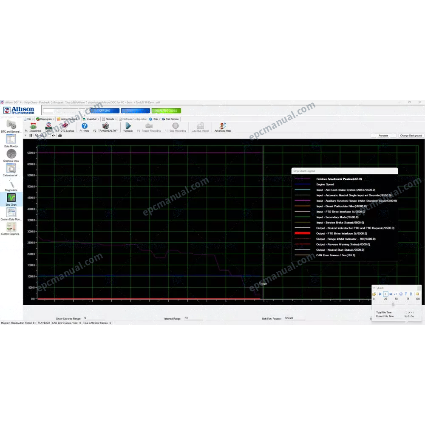
Task: Click the F4 - Disconnect toolbar icon
Action: pyautogui.click(x=33, y=126)
